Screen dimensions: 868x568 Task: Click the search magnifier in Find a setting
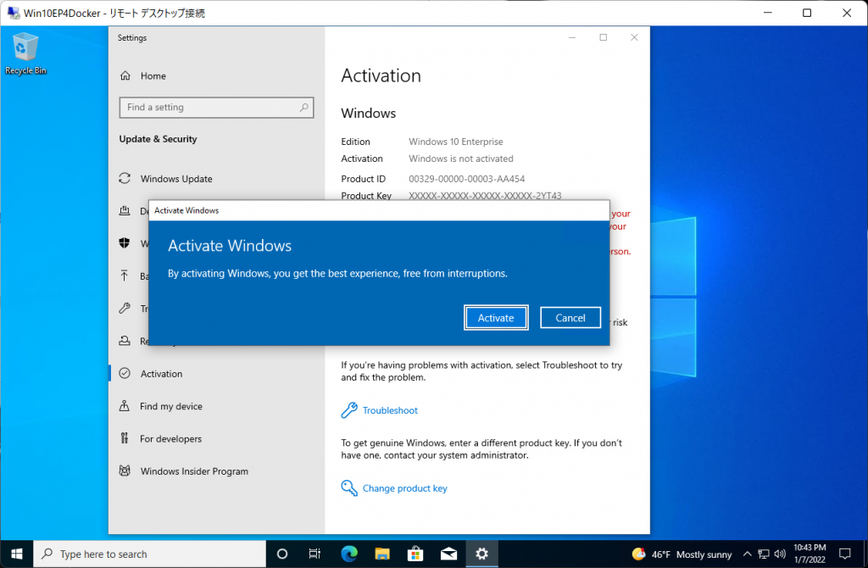(304, 108)
